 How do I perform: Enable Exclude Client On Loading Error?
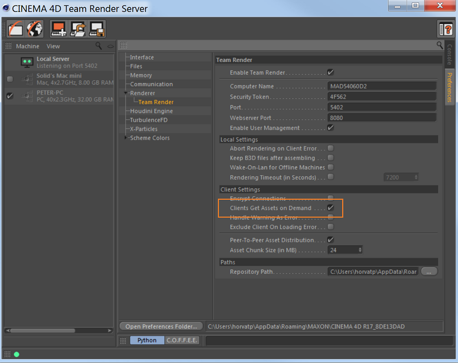[x=330, y=227]
